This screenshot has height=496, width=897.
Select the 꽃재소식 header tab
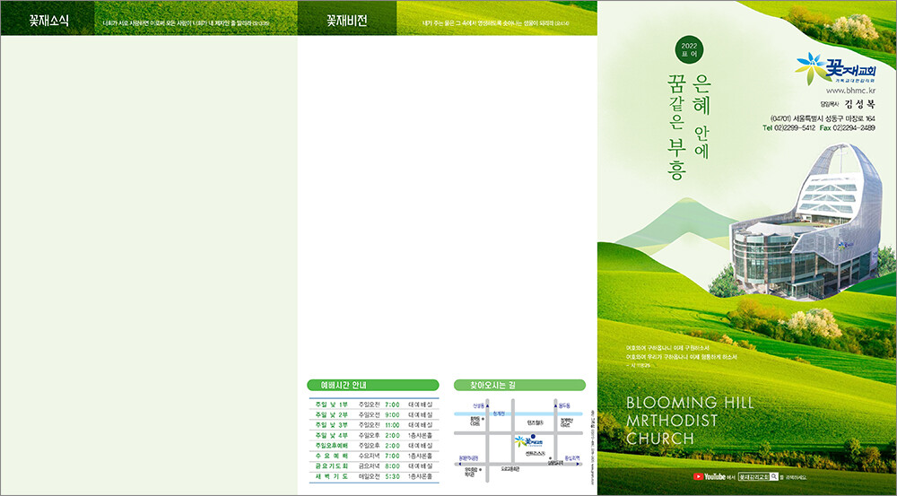pyautogui.click(x=48, y=20)
